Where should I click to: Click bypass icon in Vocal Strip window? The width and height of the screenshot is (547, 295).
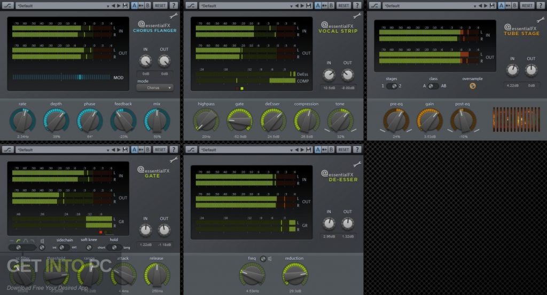(x=191, y=5)
